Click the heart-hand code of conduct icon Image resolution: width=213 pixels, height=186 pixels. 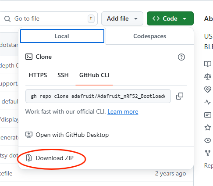tap(208, 89)
